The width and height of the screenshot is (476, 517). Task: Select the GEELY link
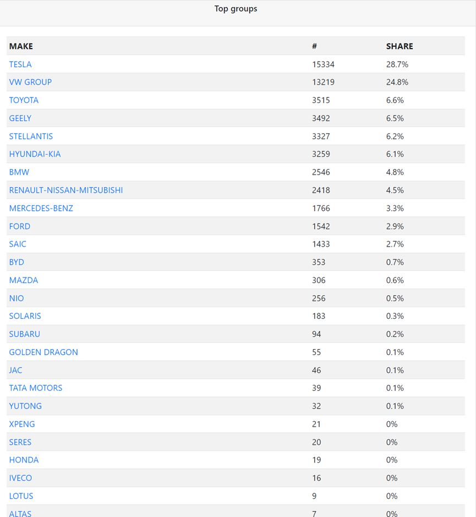tap(20, 118)
